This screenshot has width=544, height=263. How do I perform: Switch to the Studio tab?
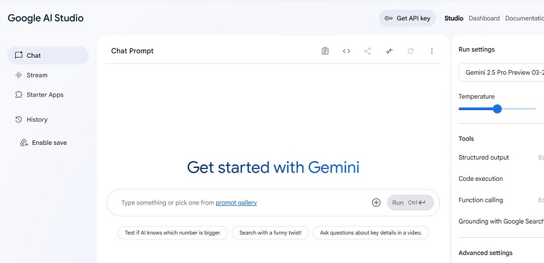[x=454, y=18]
